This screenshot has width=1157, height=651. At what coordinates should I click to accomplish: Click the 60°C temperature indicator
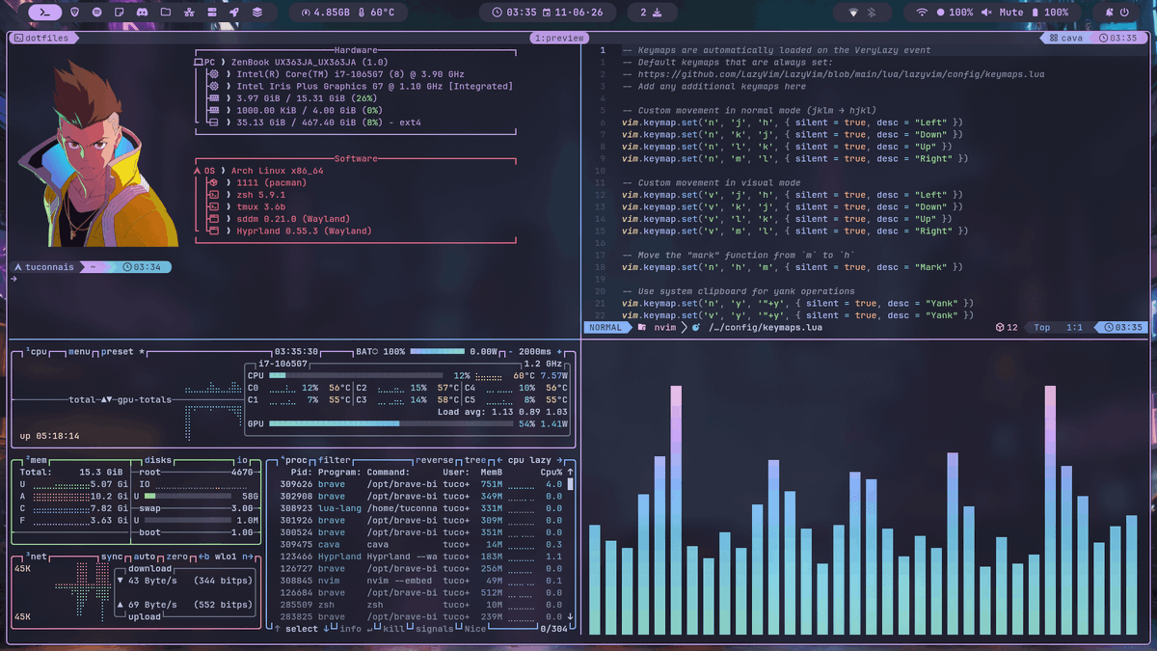point(377,13)
